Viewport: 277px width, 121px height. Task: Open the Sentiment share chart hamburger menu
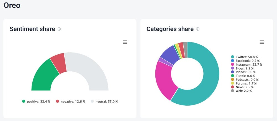point(125,42)
